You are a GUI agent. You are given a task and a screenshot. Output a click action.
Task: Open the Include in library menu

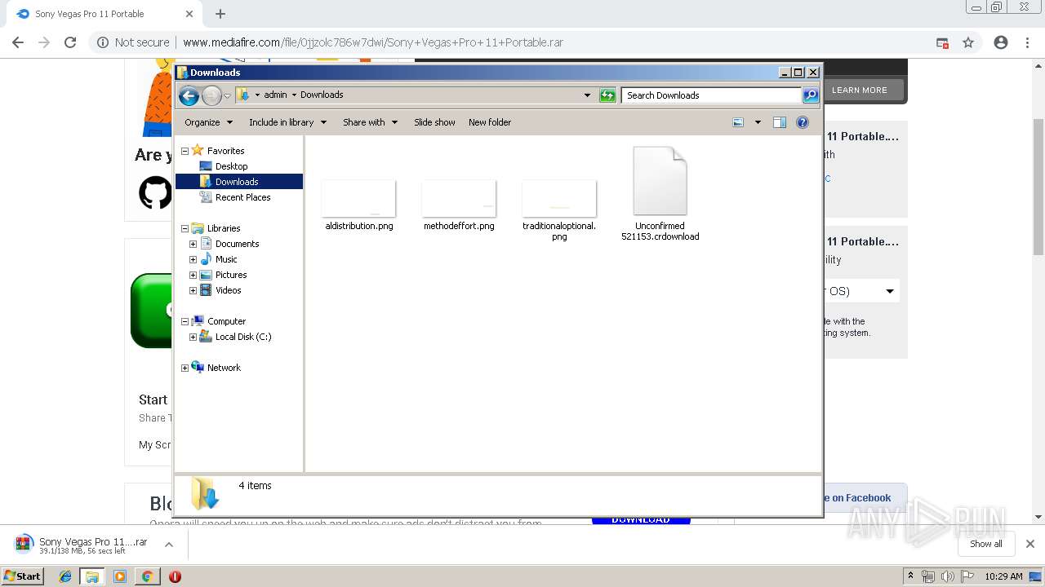coord(287,122)
